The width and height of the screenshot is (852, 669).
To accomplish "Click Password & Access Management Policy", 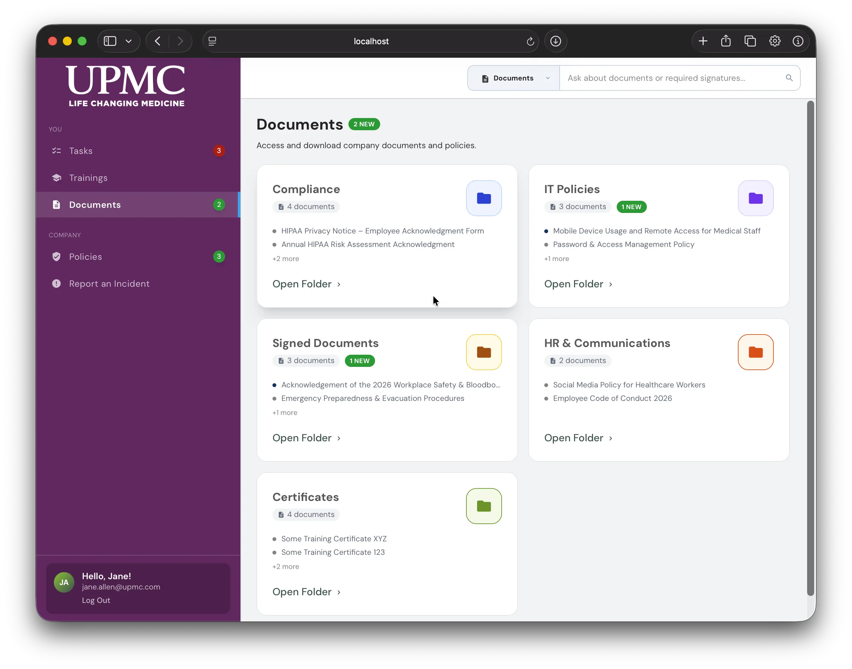I will 623,244.
